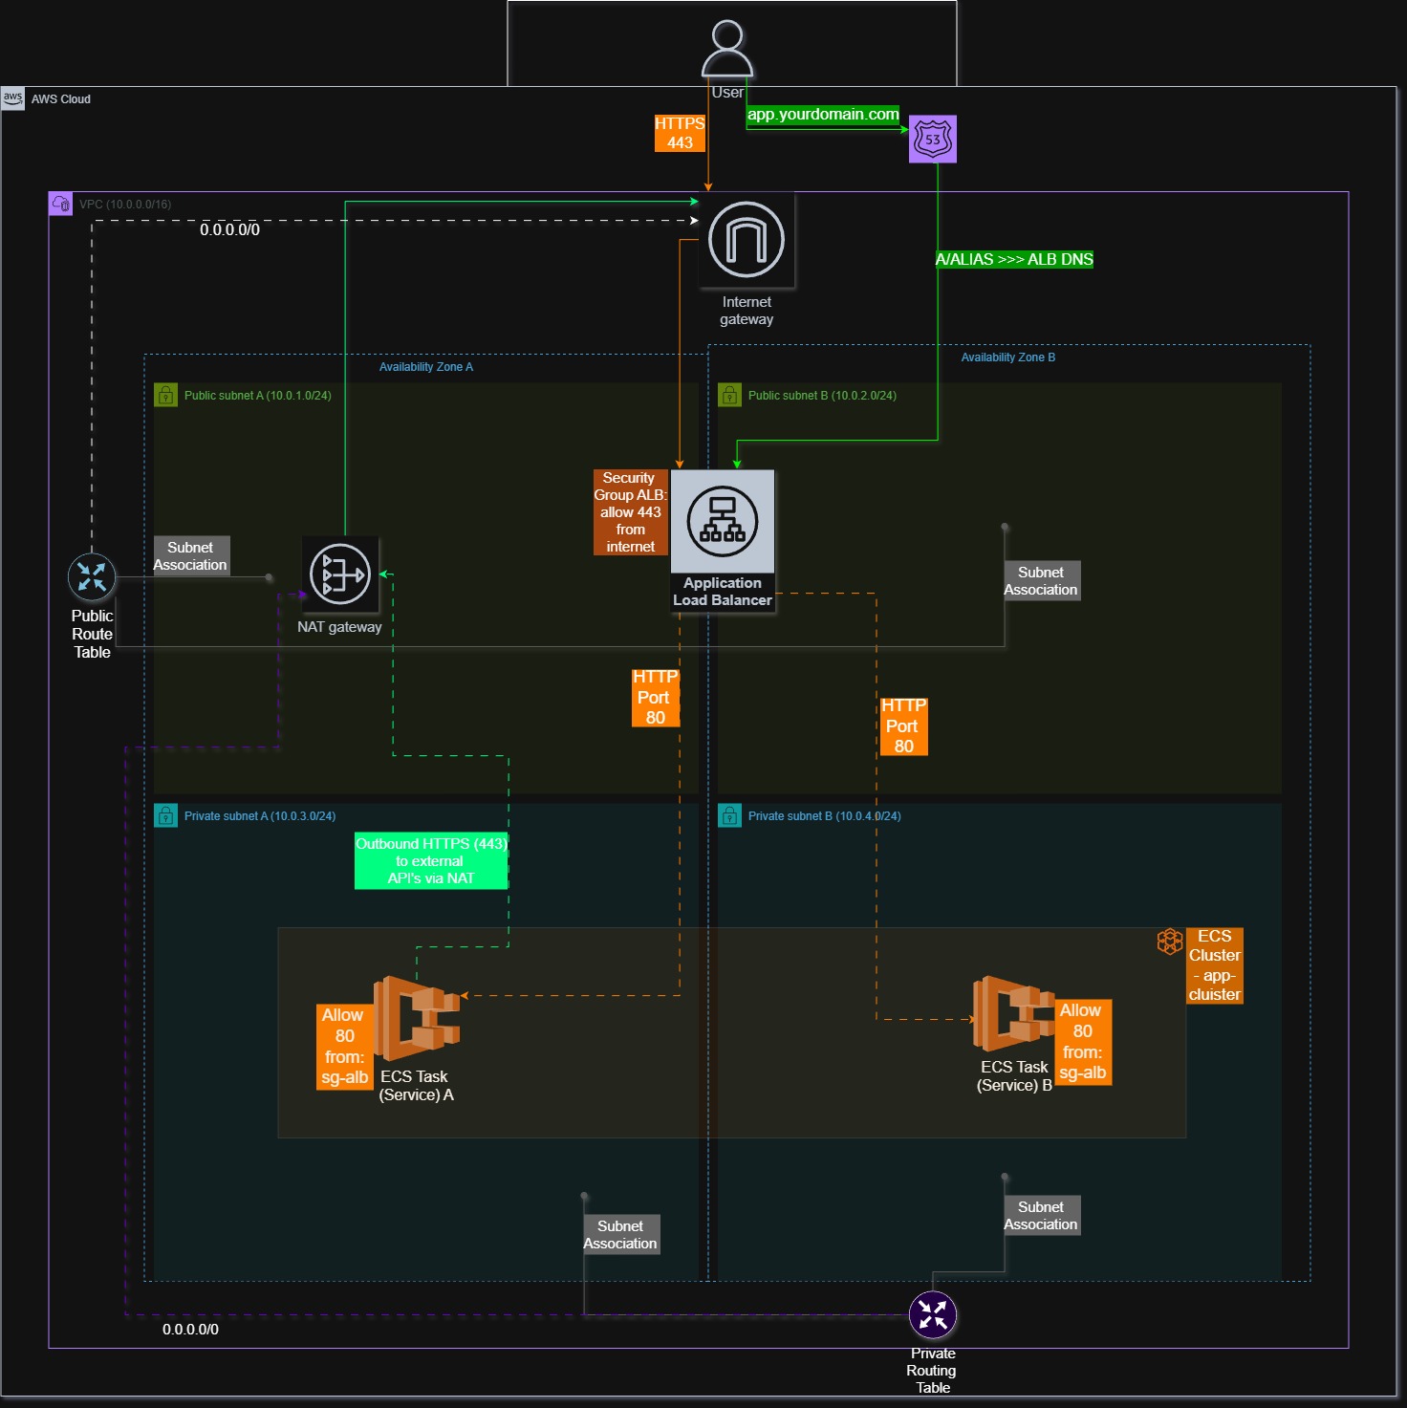Viewport: 1407px width, 1408px height.
Task: Select the Public Route Table icon
Action: (x=92, y=577)
